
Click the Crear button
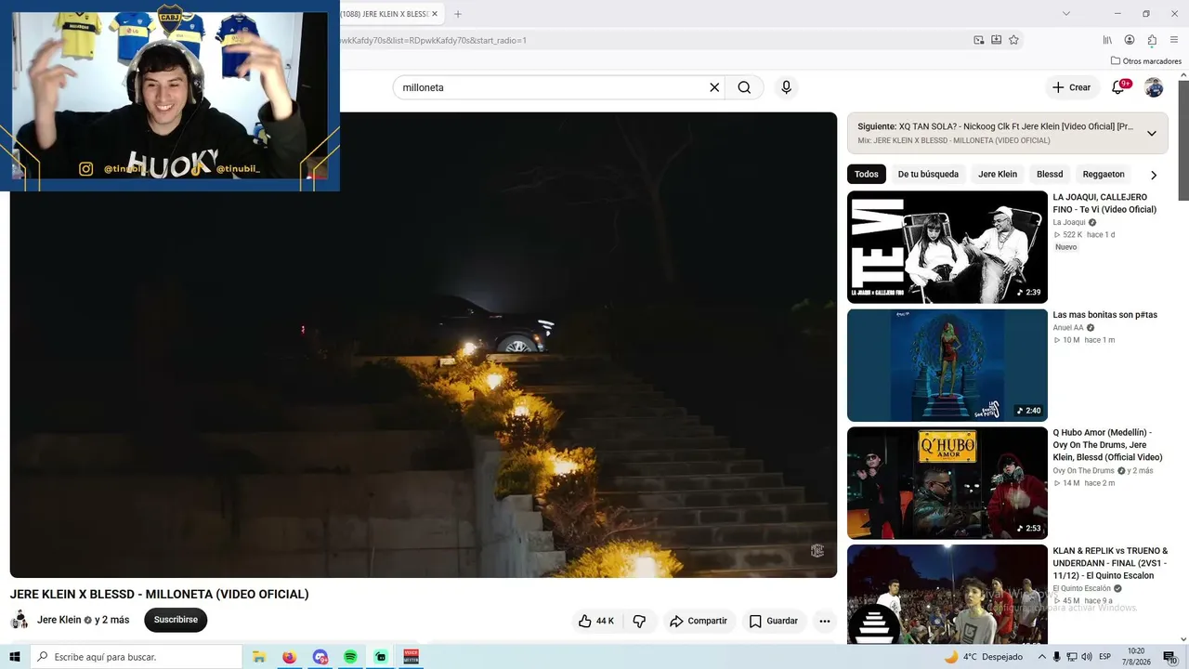[x=1071, y=87]
